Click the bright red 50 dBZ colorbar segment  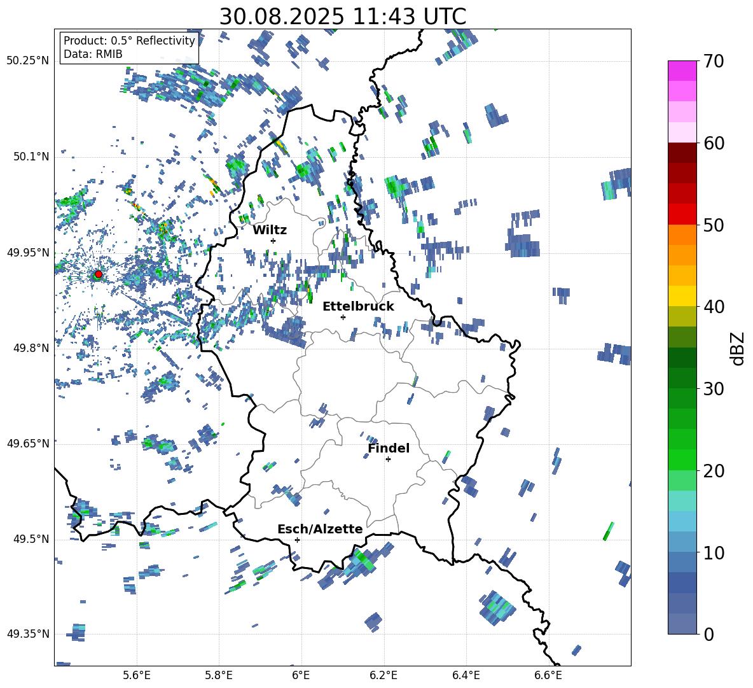tap(682, 214)
